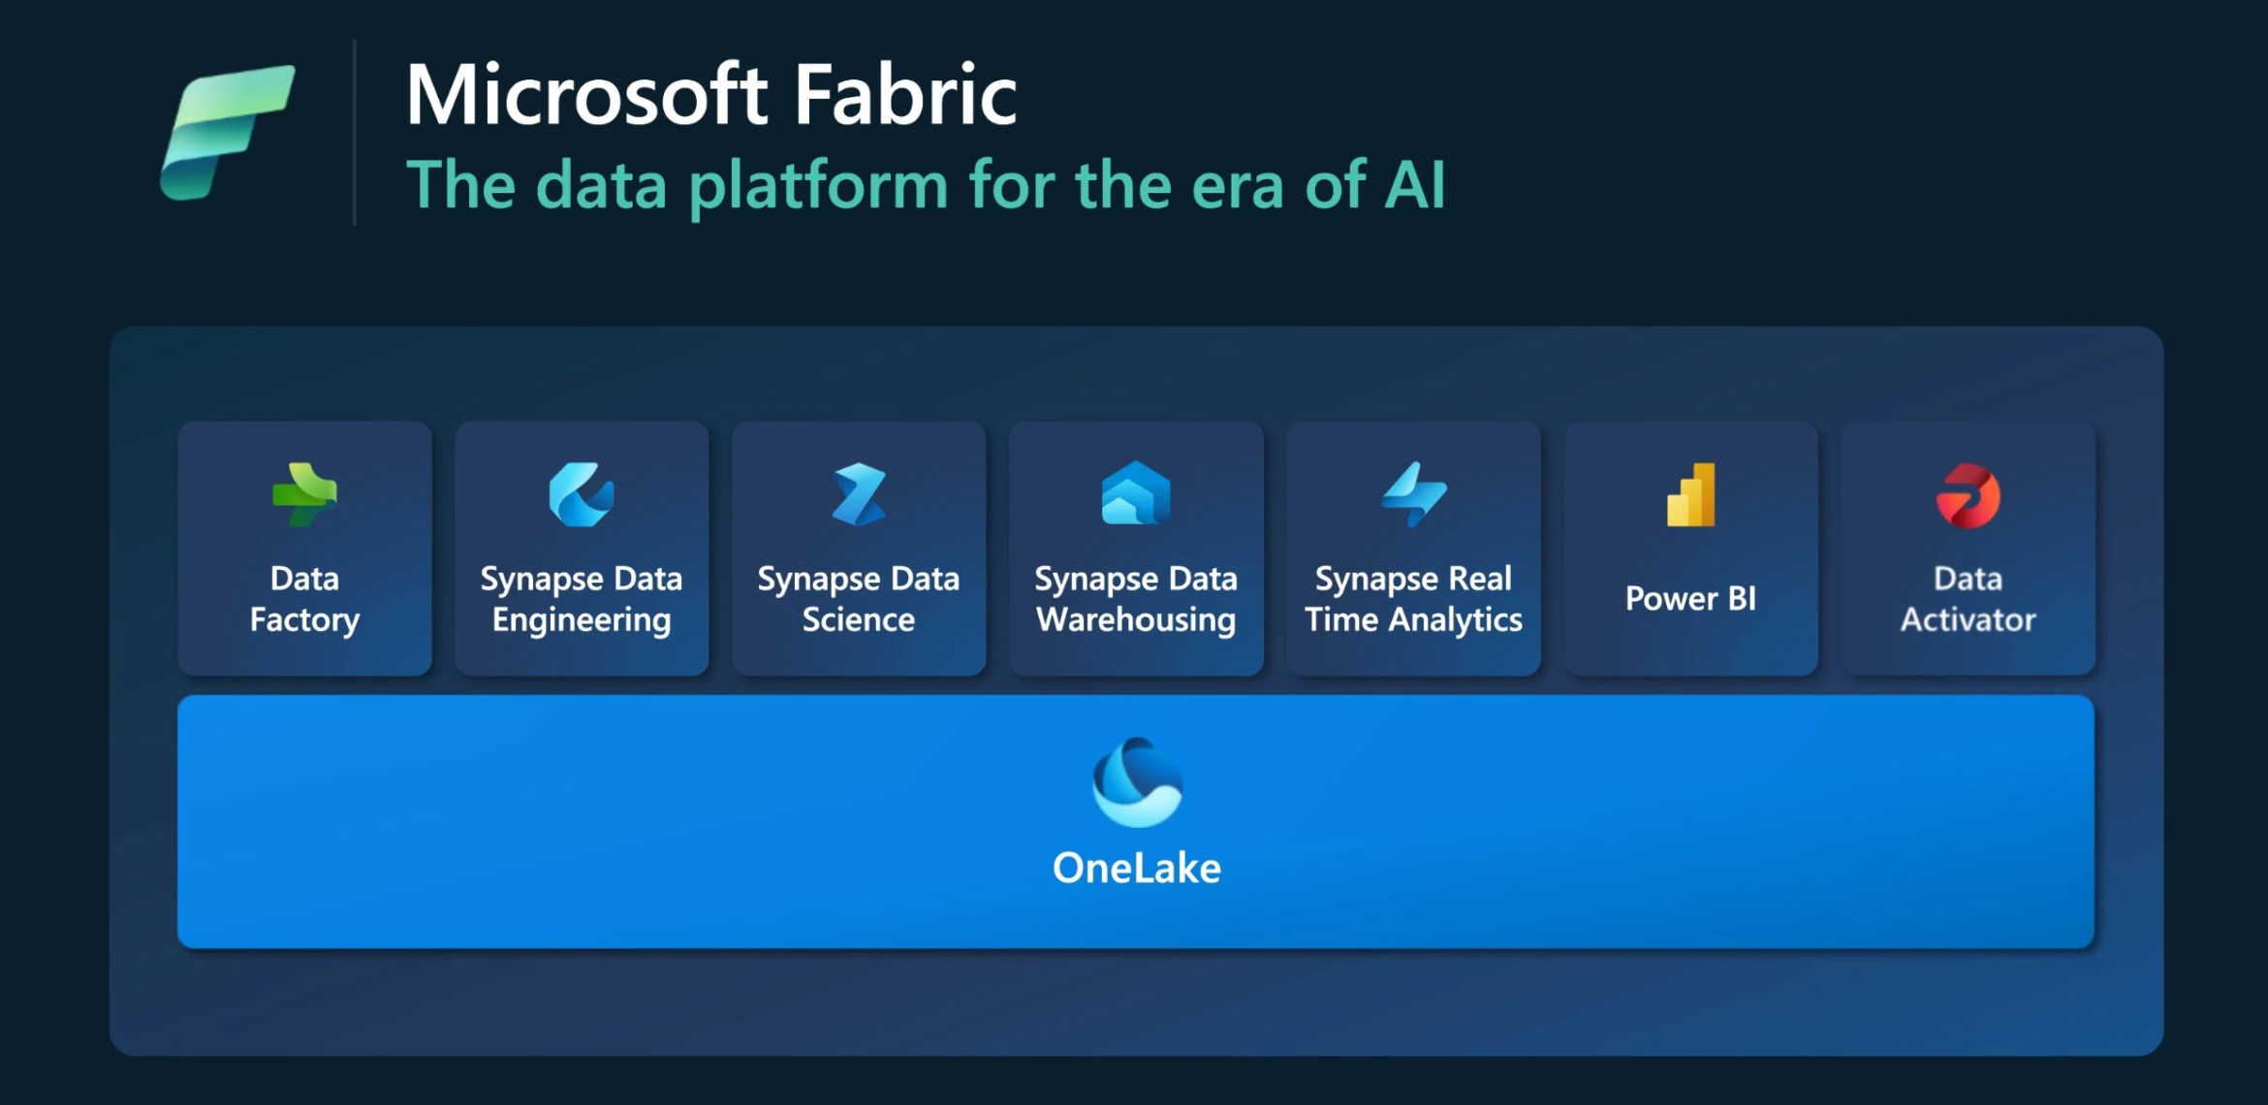Choose the Synapse Real Time Analytics label
Image resolution: width=2268 pixels, height=1105 pixels.
(x=1414, y=599)
